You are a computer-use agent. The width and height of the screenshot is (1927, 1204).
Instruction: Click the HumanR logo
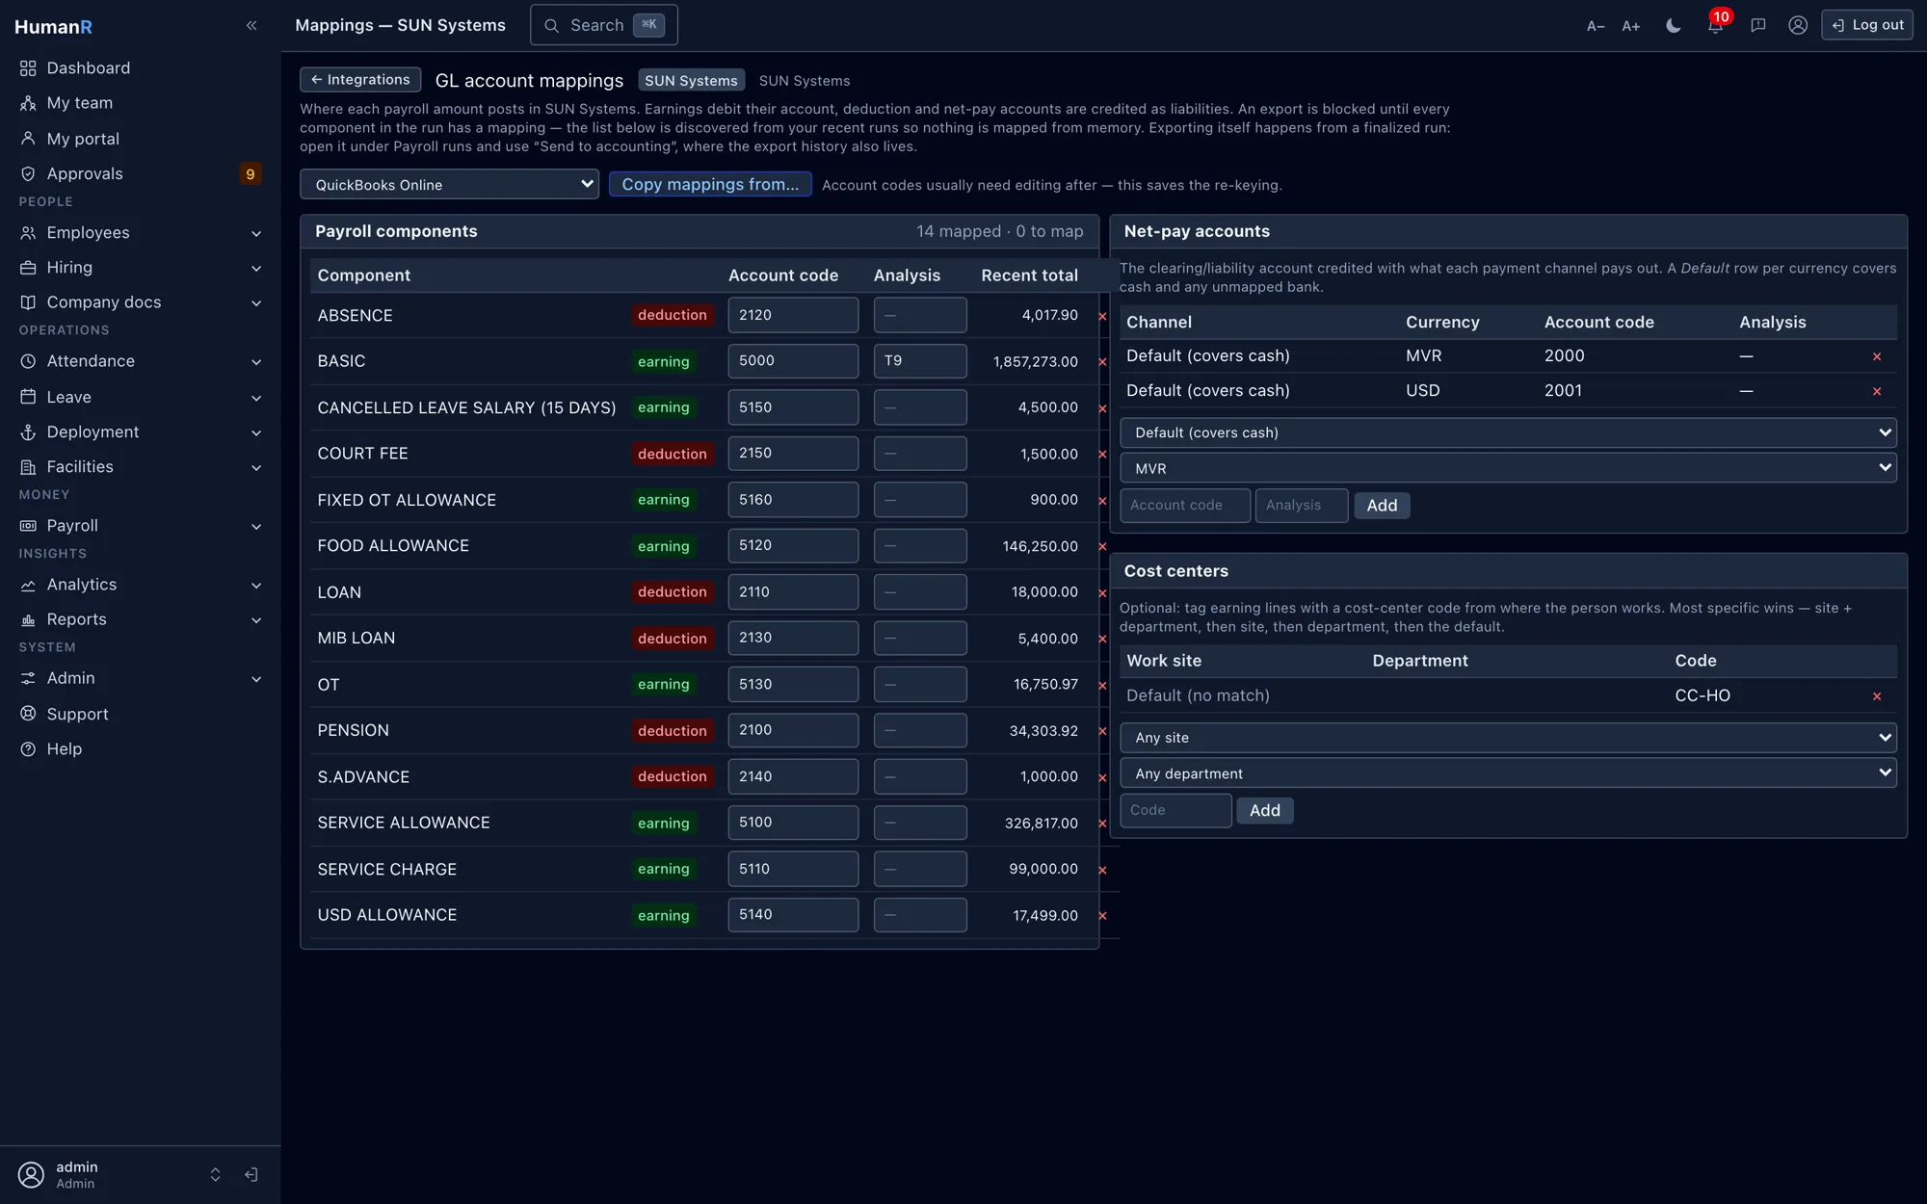pos(54,27)
